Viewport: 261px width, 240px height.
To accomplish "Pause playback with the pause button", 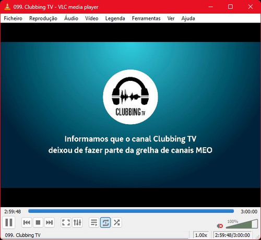I will point(9,222).
